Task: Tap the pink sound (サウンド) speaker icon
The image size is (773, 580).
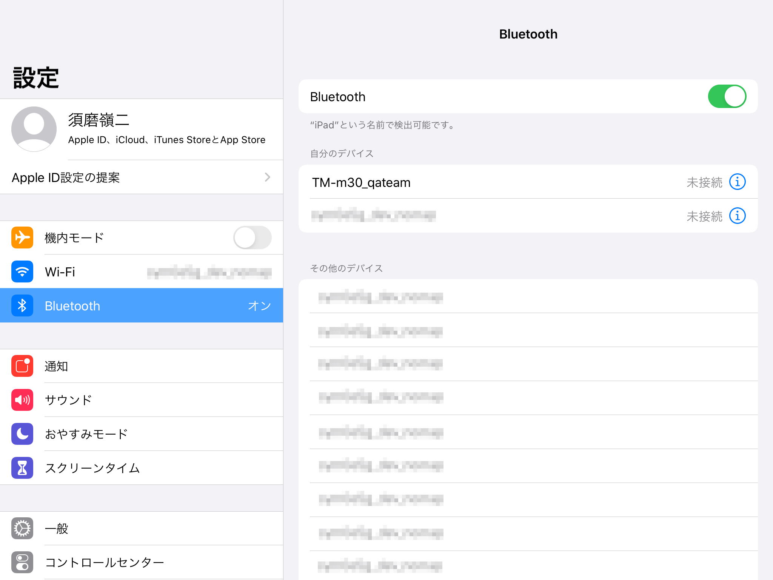Action: [x=22, y=400]
